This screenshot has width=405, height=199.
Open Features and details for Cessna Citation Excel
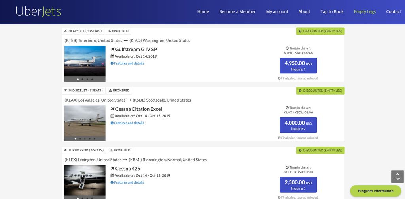pos(129,123)
